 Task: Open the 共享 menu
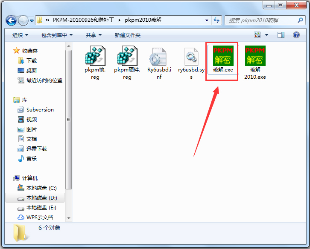pos(94,35)
